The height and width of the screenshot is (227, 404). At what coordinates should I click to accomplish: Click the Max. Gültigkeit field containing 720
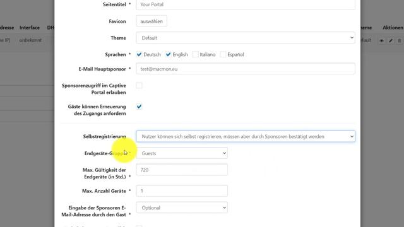point(182,170)
